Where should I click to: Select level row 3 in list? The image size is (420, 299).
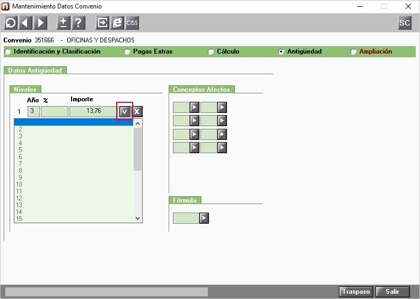pyautogui.click(x=73, y=136)
